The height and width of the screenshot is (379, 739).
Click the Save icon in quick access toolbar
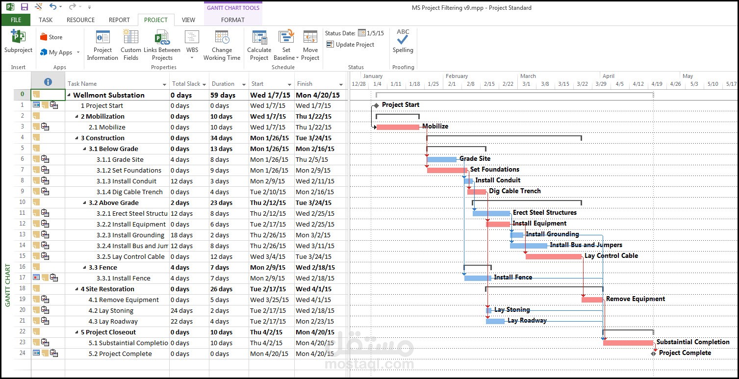[x=24, y=7]
